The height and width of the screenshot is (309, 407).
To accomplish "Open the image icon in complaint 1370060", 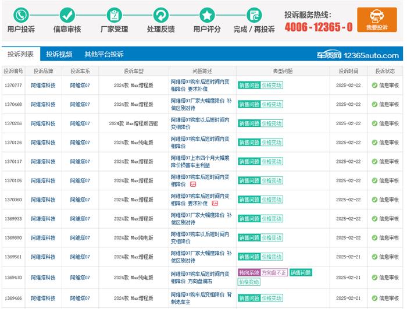I will tap(215, 203).
